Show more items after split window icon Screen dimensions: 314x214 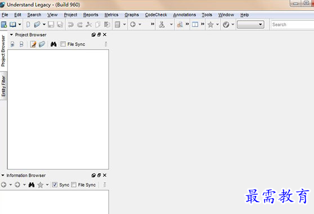(x=203, y=24)
